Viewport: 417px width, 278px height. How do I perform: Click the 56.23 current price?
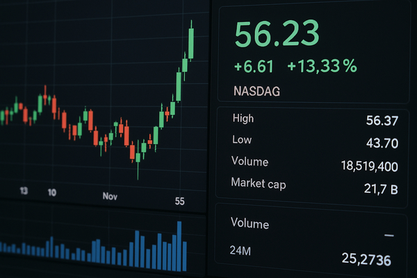[x=277, y=34]
